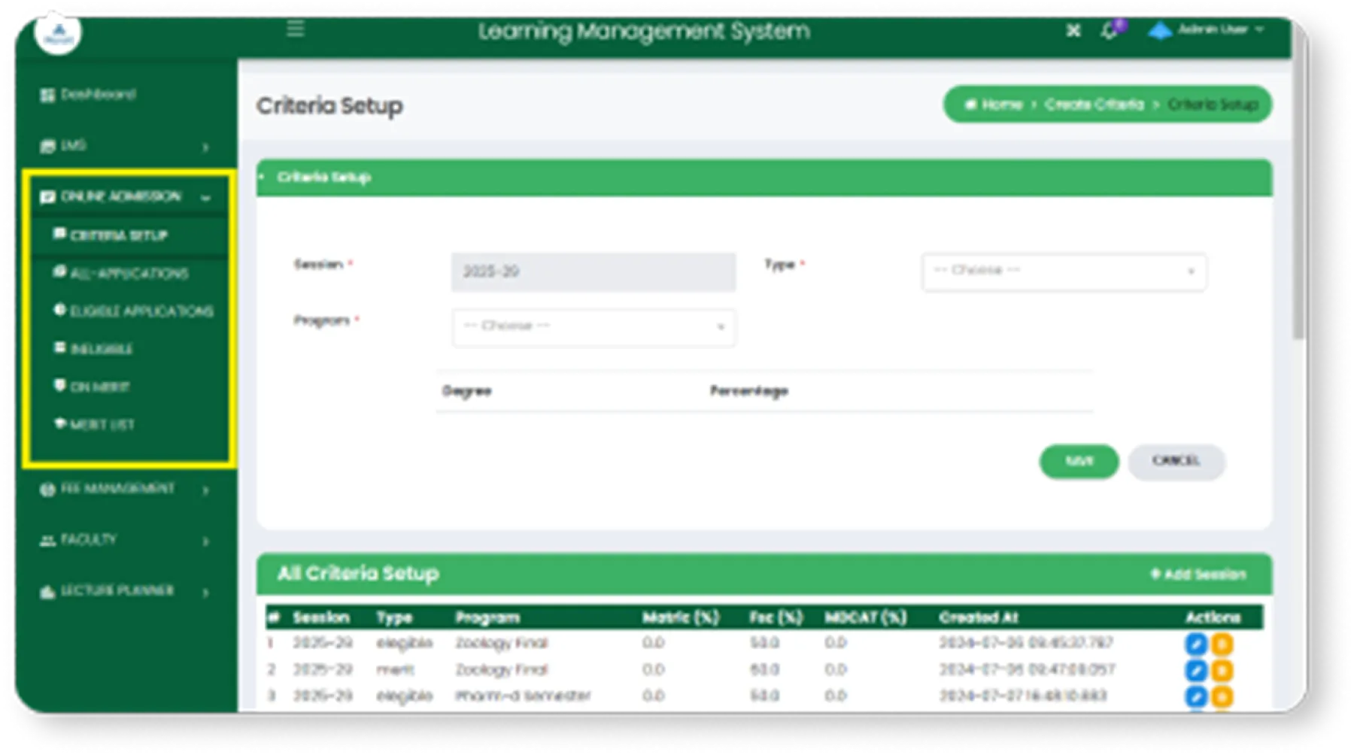The width and height of the screenshot is (1354, 755).
Task: Open the Ineligible applications section
Action: [102, 348]
